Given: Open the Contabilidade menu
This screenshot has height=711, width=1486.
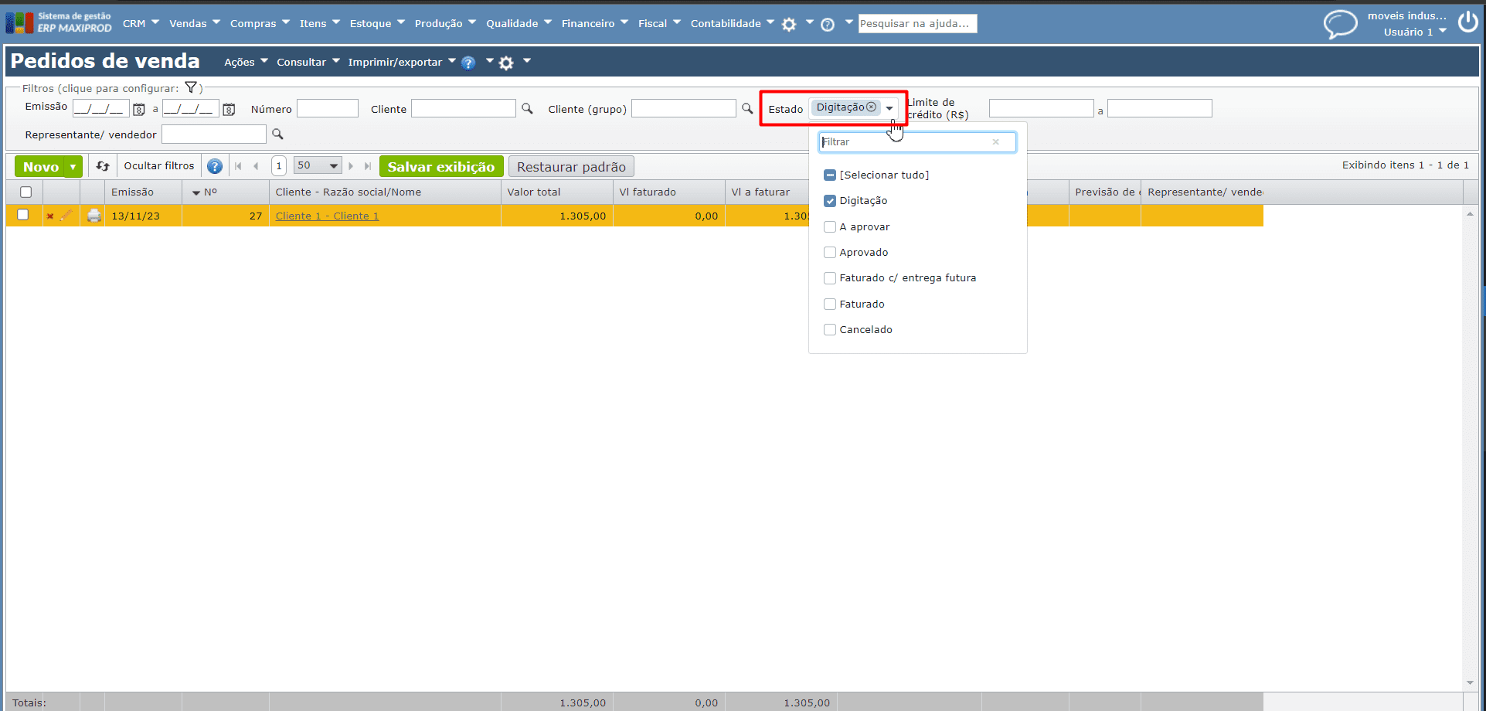Looking at the screenshot, I should (x=733, y=23).
